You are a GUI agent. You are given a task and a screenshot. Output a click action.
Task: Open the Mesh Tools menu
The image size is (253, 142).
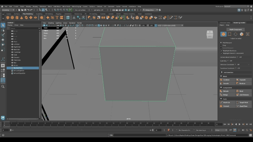[x=66, y=6]
